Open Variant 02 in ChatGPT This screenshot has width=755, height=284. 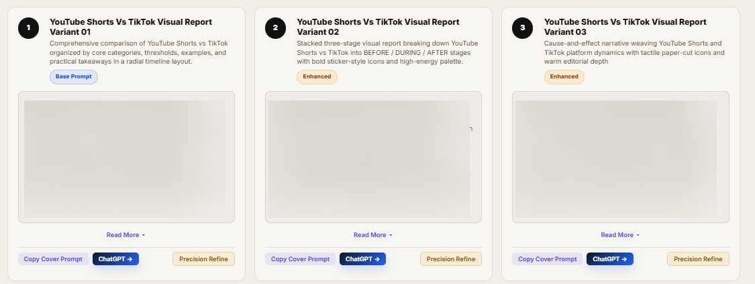[362, 259]
